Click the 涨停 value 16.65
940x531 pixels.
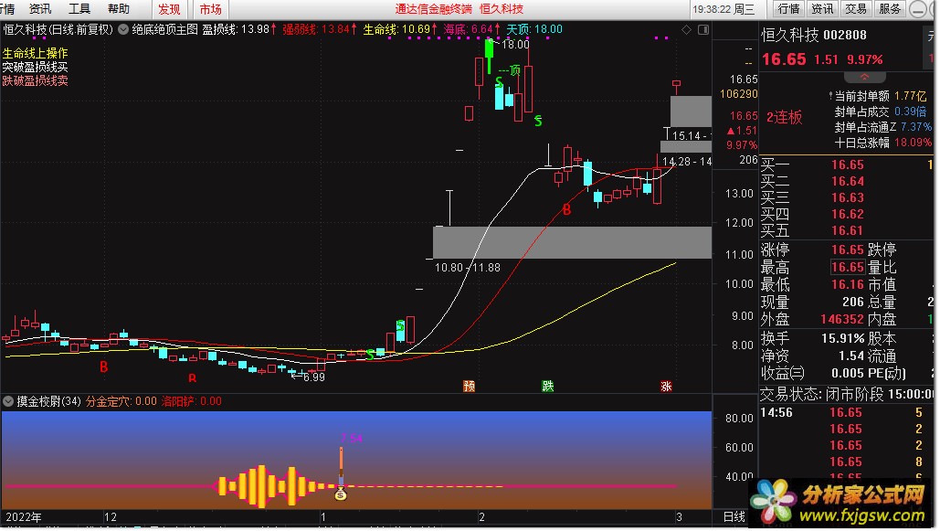tap(847, 250)
